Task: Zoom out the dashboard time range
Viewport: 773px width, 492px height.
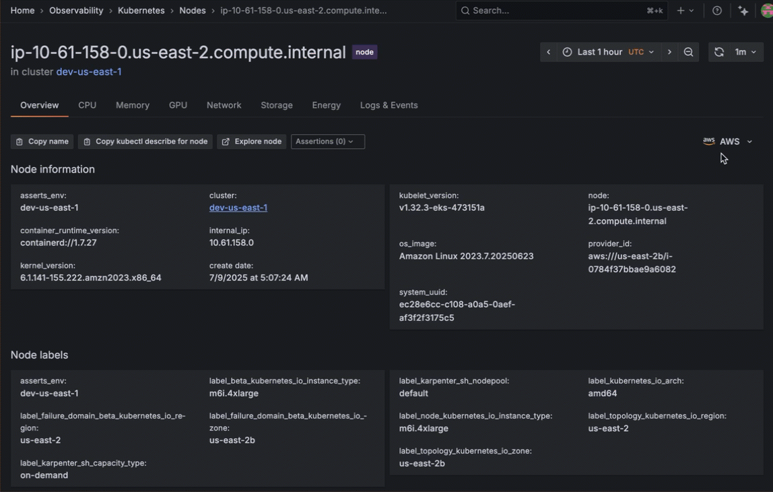Action: point(688,52)
